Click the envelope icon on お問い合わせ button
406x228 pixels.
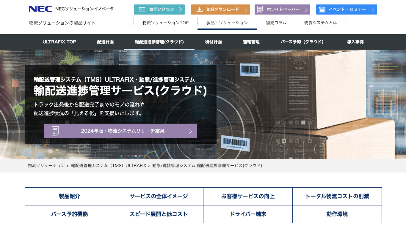142,9
